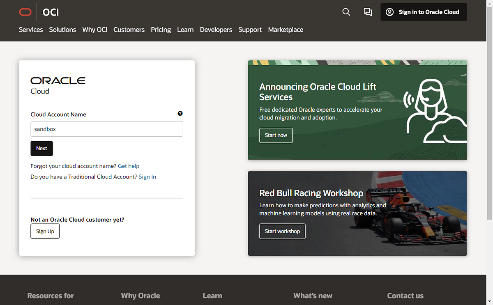493x305 pixels.
Task: Click the OCI logo text
Action: click(x=50, y=12)
